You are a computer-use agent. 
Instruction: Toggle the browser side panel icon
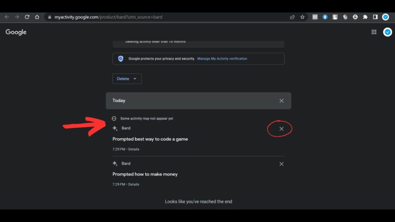click(375, 17)
